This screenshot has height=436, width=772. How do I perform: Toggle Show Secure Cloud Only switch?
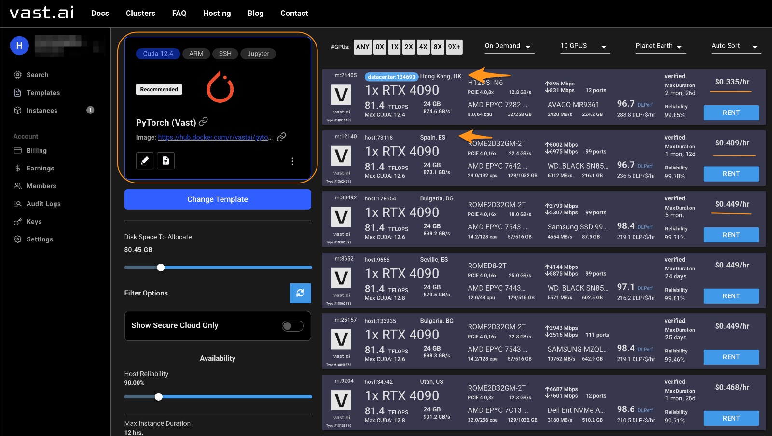pos(292,326)
